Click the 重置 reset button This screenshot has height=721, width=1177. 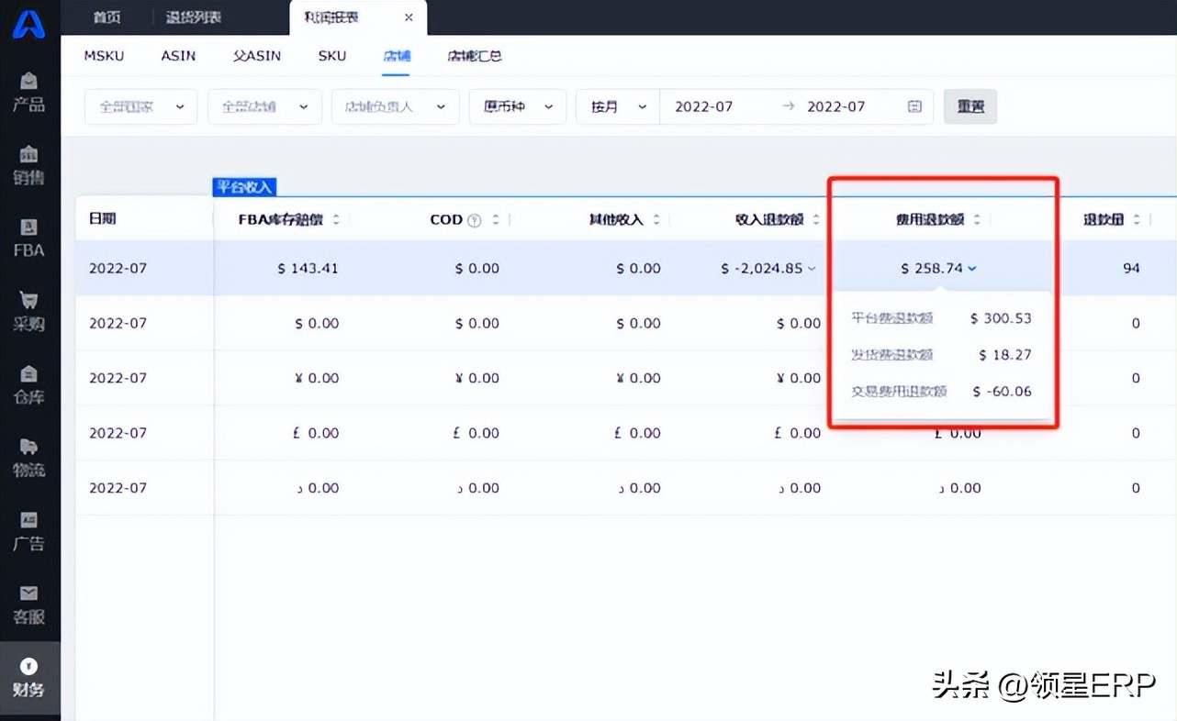[970, 106]
